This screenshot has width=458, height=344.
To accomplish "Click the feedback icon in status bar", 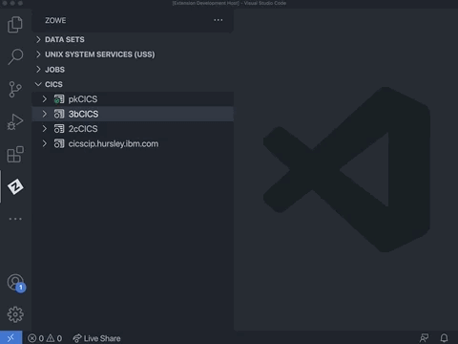I will (424, 338).
